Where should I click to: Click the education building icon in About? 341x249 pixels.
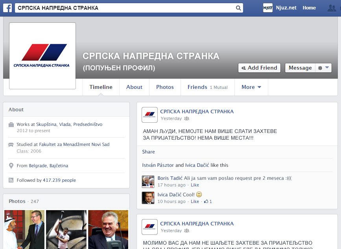point(11,145)
